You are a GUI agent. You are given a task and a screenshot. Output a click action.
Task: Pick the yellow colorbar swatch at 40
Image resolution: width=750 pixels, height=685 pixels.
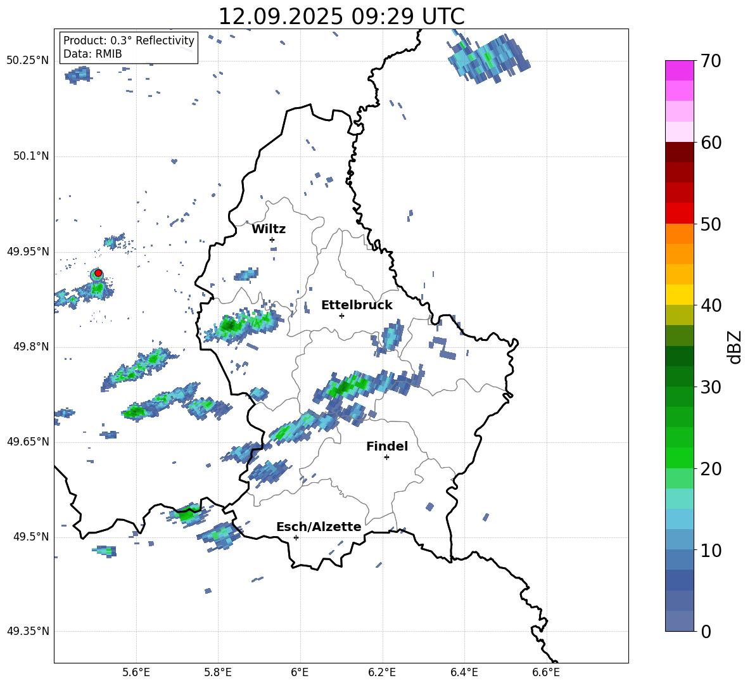(x=679, y=295)
